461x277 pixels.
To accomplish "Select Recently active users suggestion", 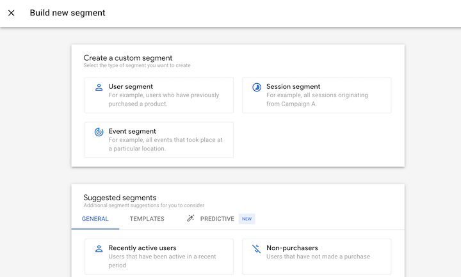I will click(159, 256).
